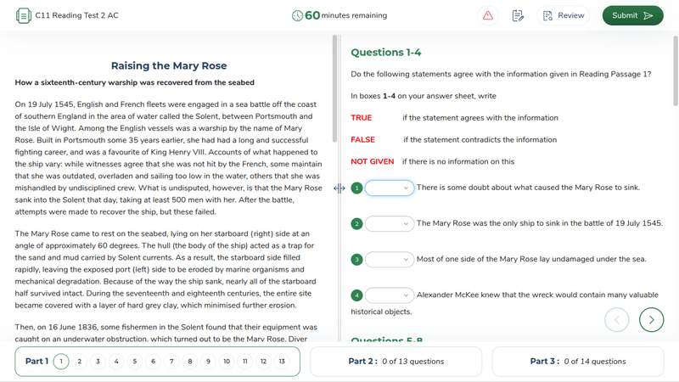
Task: Open answer dropdown for question 2
Action: (390, 223)
